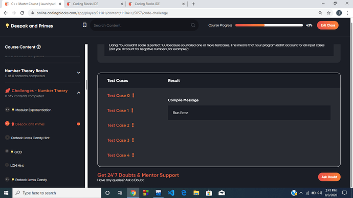This screenshot has width=353, height=198.
Task: Click the search magnifier in Search Content
Action: (193, 25)
